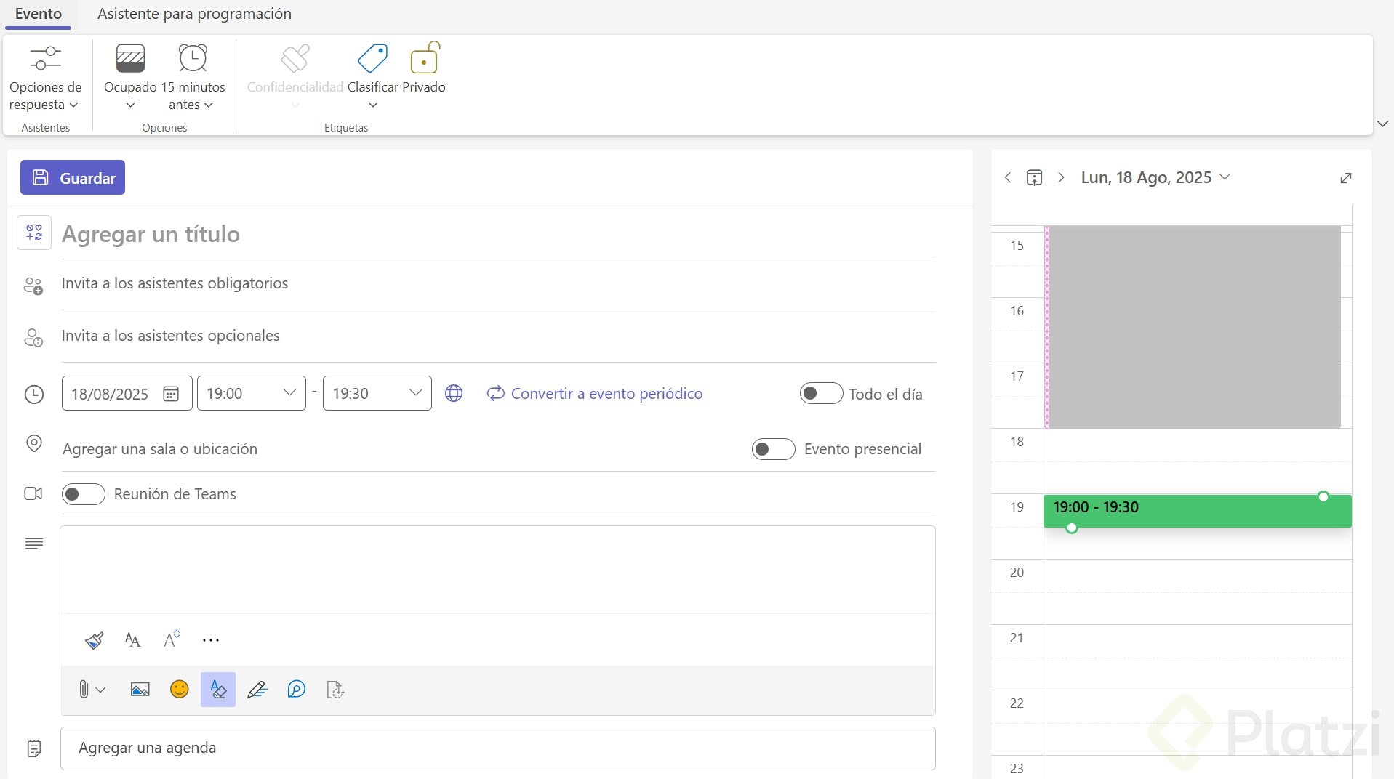The image size is (1394, 779).
Task: Open Opciones de respuesta settings
Action: point(45,78)
